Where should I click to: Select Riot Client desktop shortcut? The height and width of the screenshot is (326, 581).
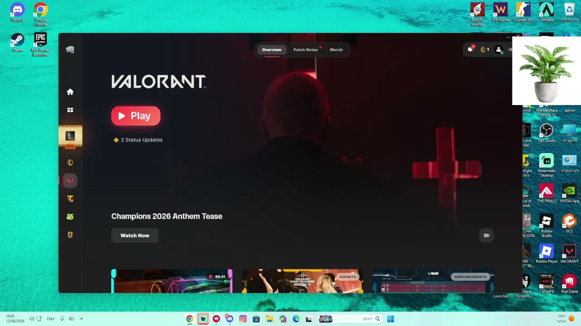coord(569,284)
